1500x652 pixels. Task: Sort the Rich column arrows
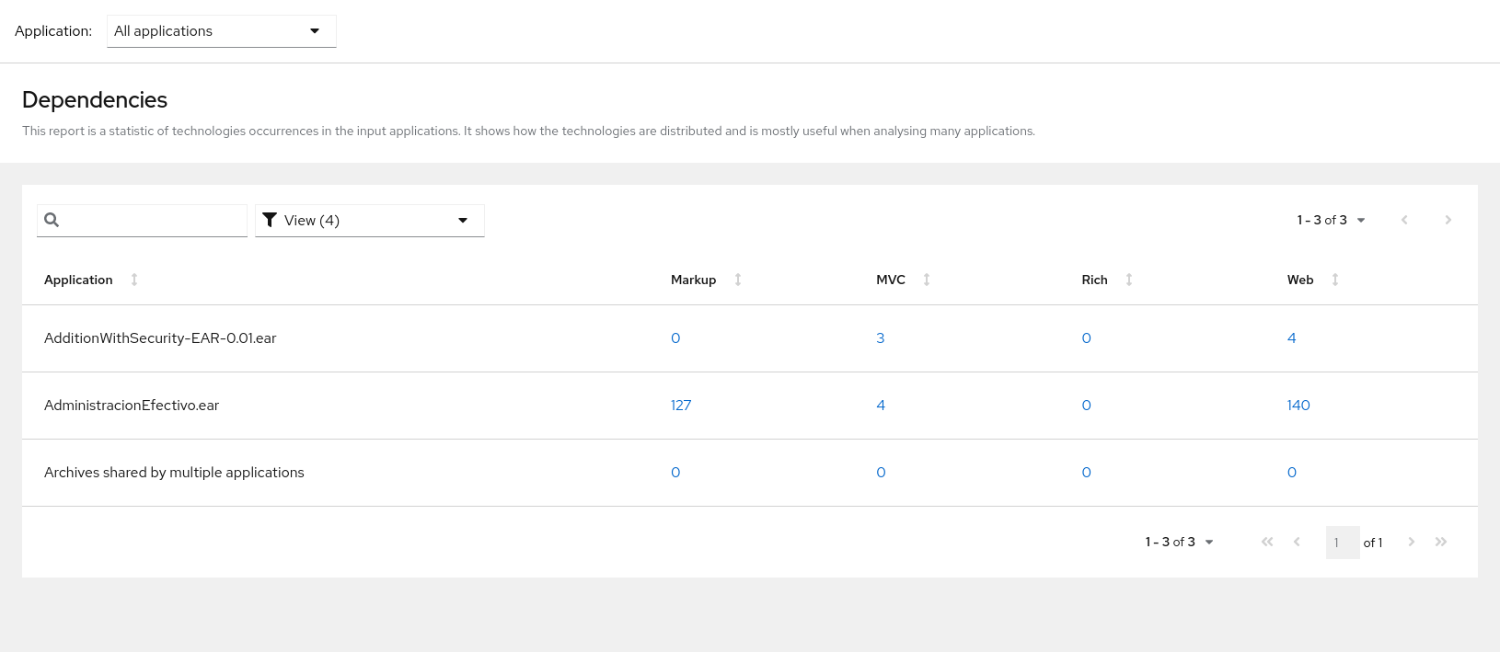[1129, 280]
